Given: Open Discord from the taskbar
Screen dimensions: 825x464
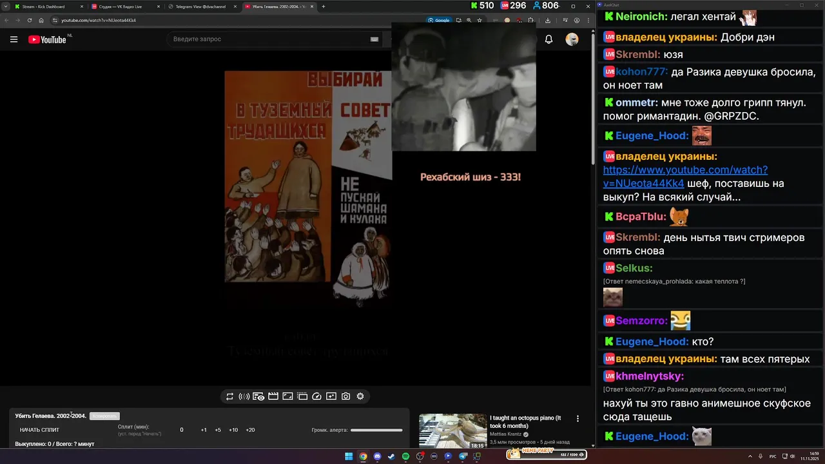Looking at the screenshot, I should click(377, 456).
